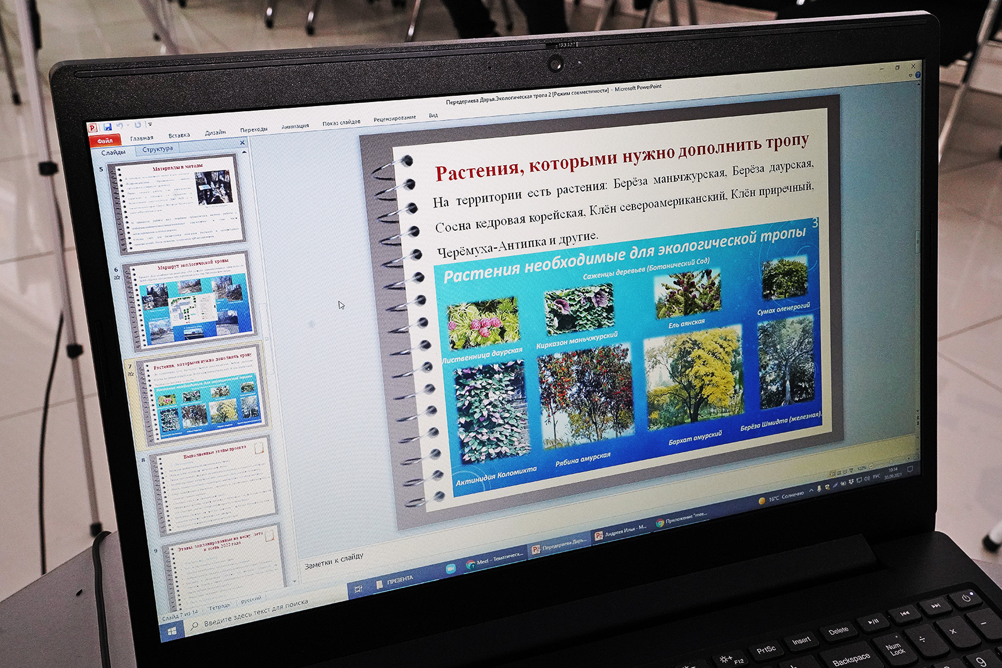Select slide 7 thumbnail with plant photos

tap(202, 396)
